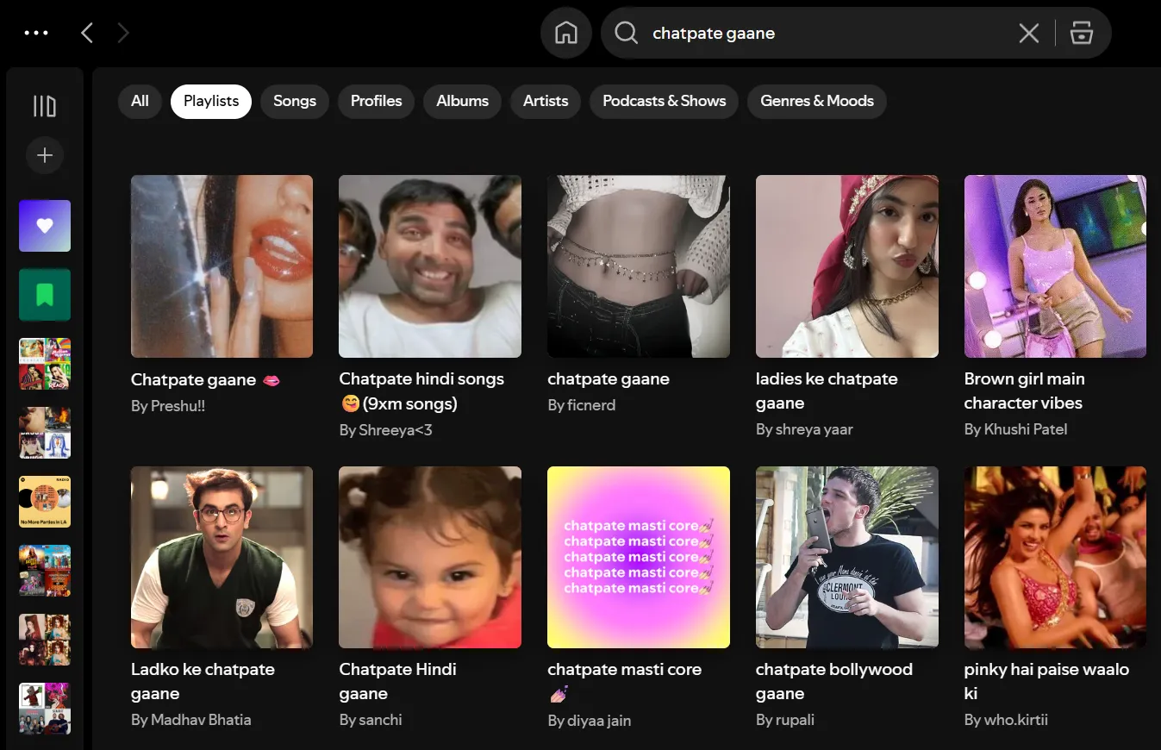1161x750 pixels.
Task: Click the plus create playlist button
Action: coord(45,155)
